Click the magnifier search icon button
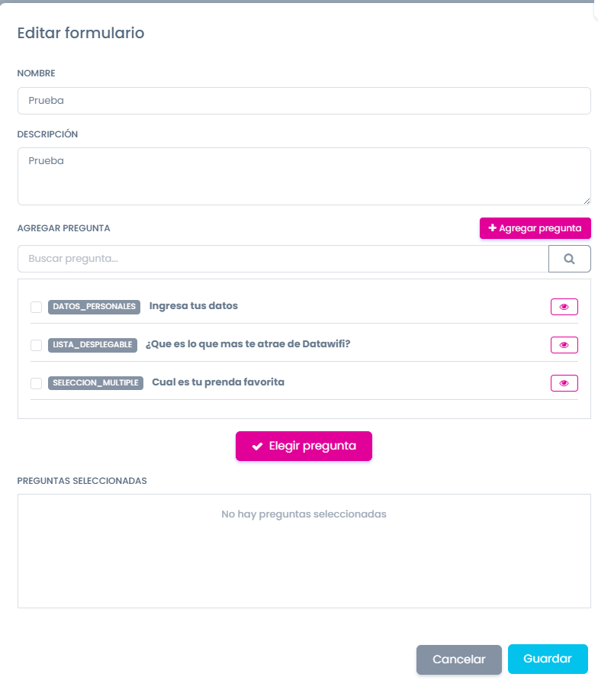This screenshot has width=598, height=690. coord(570,259)
